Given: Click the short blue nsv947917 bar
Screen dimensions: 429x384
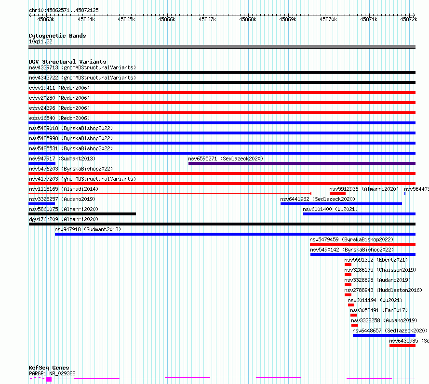Looking at the screenshot, I should point(42,163).
